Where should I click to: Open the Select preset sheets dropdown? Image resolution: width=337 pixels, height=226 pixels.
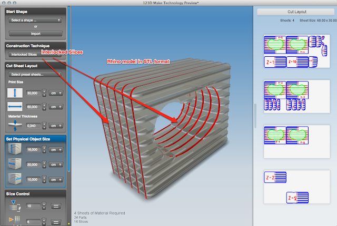35,75
